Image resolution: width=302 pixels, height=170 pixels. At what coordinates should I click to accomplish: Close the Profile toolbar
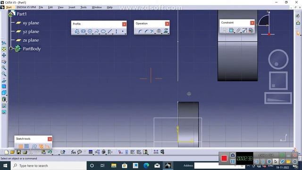click(124, 24)
